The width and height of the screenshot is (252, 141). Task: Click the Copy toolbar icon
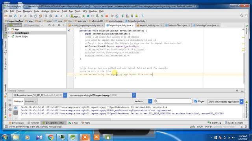pyautogui.click(x=36, y=16)
